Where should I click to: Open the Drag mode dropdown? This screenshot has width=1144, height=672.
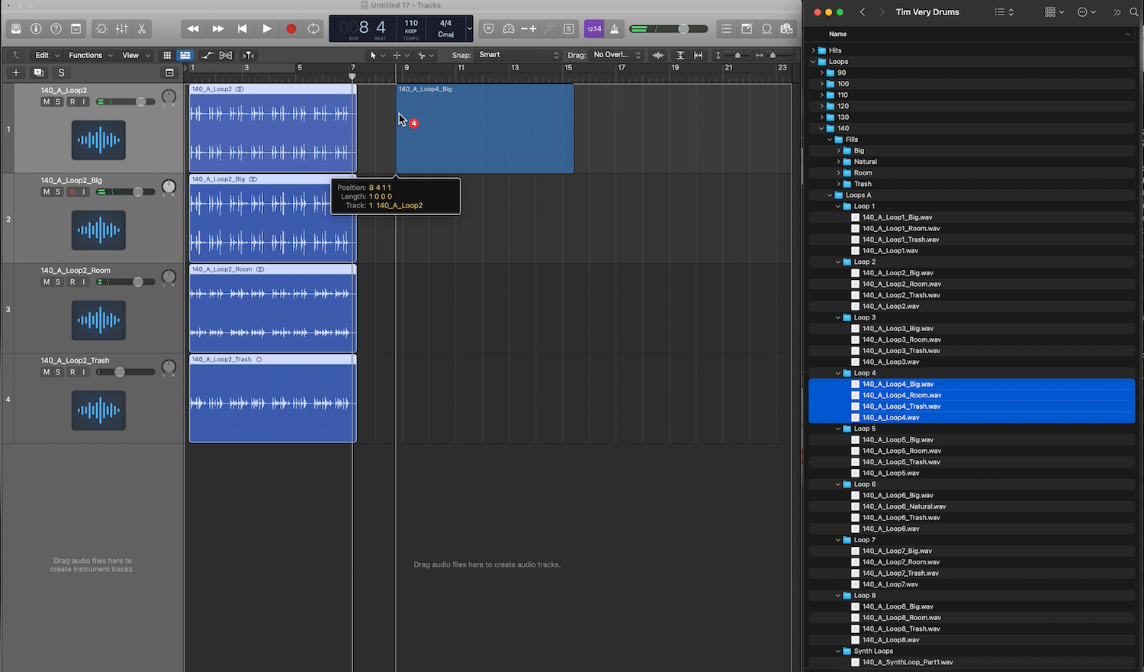pos(616,55)
